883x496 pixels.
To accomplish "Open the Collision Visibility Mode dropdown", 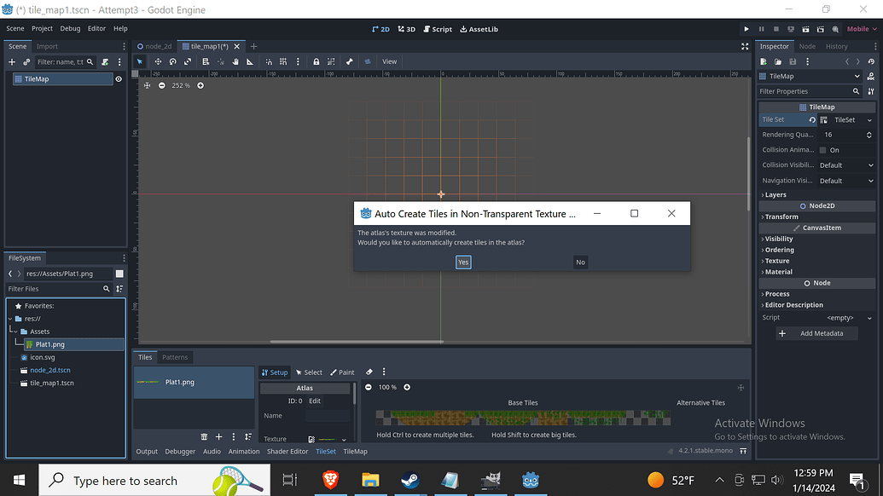I will [845, 164].
